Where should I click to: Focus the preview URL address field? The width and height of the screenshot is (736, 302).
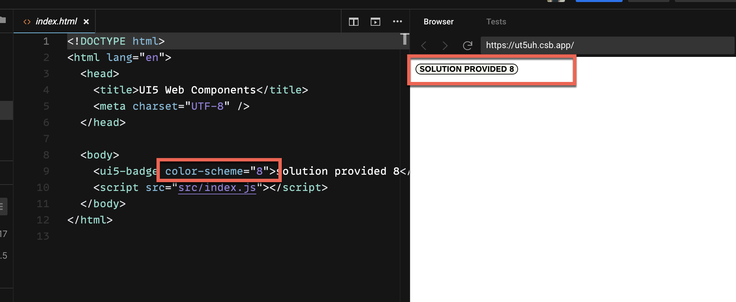tap(607, 45)
